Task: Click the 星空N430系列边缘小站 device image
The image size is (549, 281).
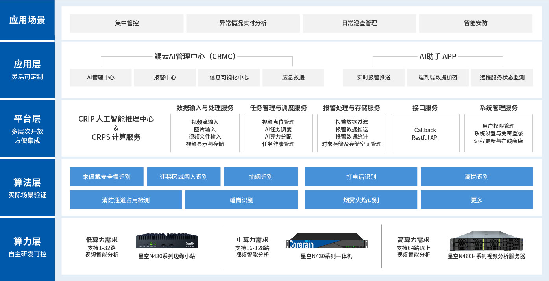Action: [x=167, y=242]
